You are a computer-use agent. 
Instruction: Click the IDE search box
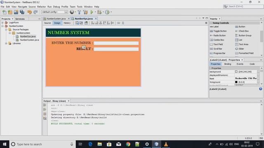coord(243,7)
